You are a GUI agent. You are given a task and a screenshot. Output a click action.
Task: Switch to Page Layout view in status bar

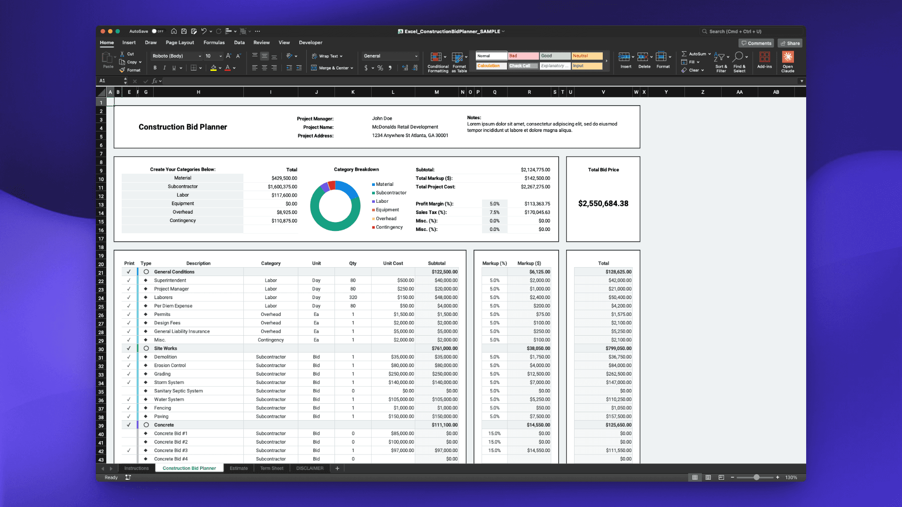(708, 477)
